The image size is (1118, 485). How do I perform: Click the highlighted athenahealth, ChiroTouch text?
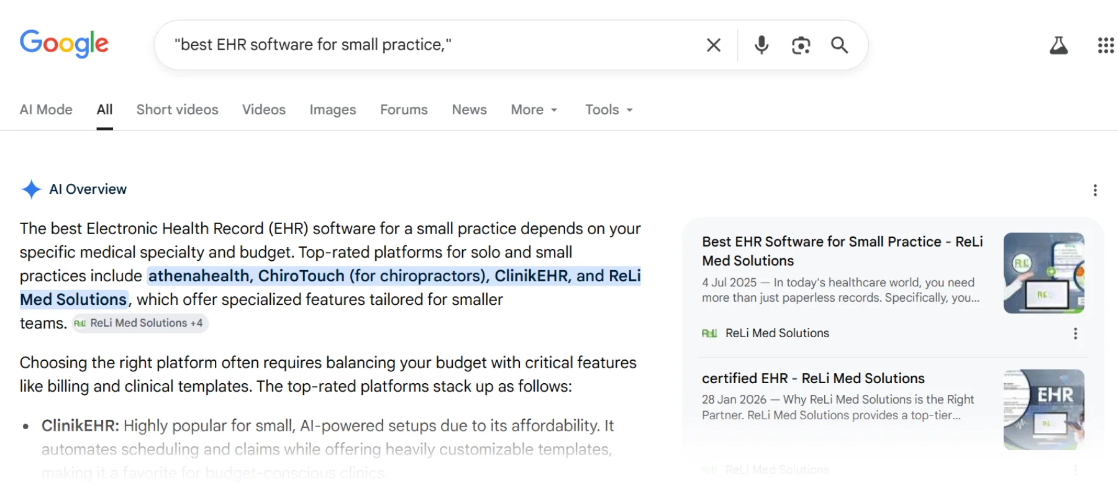coord(394,288)
